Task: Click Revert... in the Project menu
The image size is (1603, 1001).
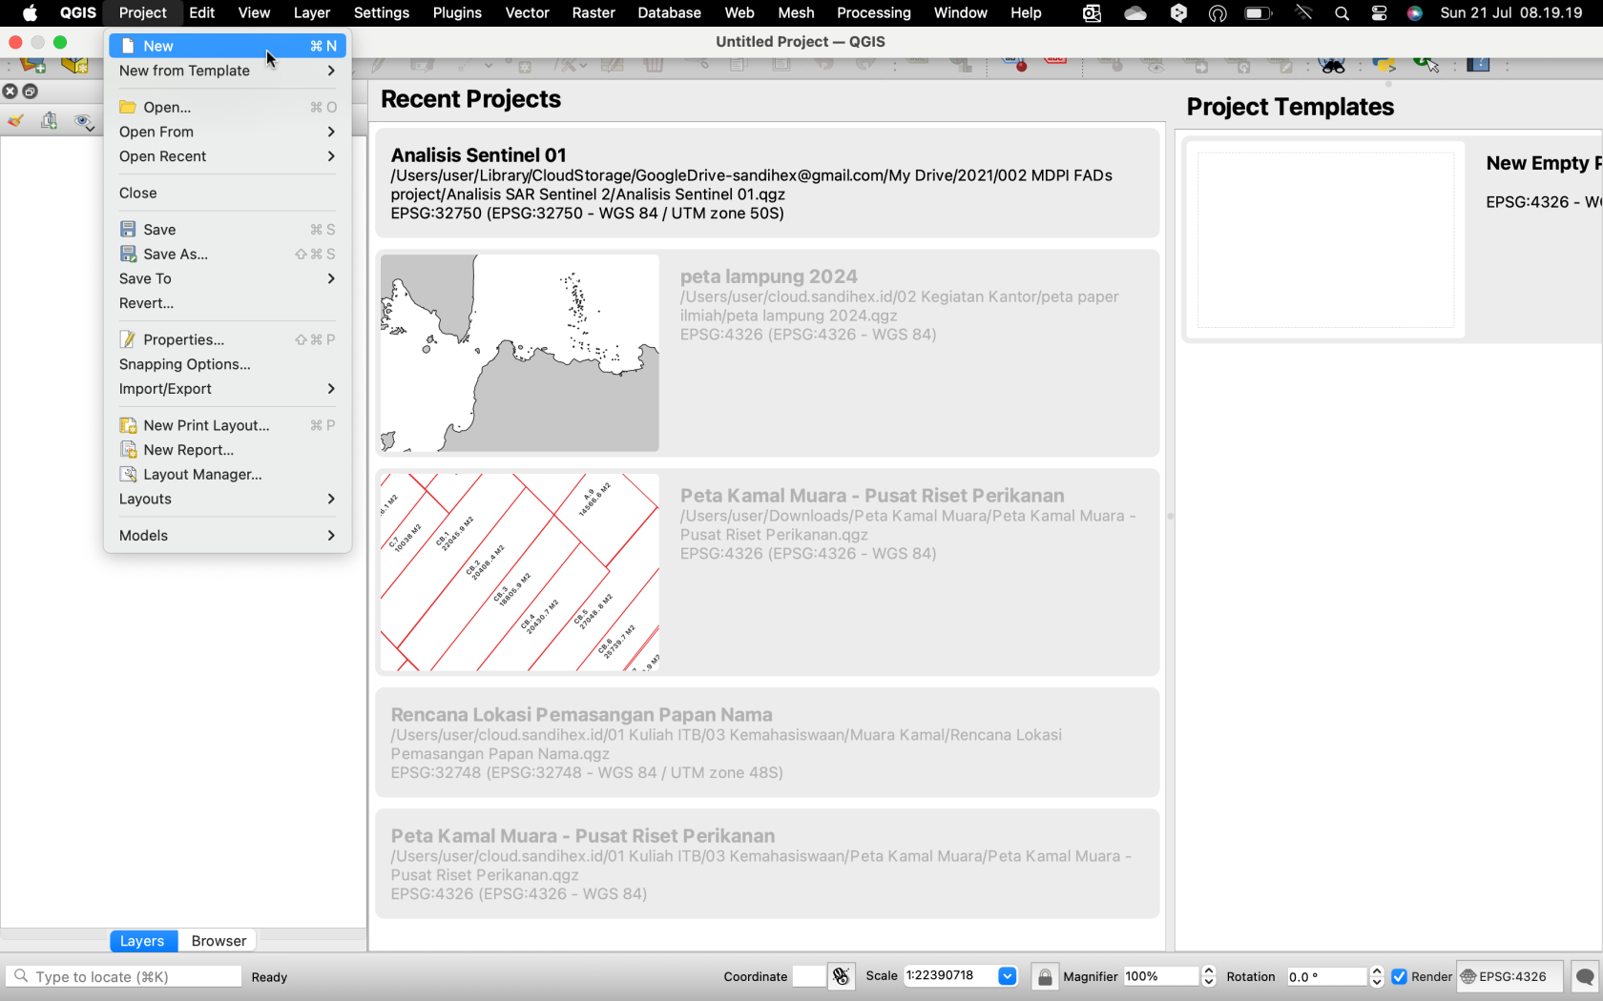Action: click(x=227, y=303)
